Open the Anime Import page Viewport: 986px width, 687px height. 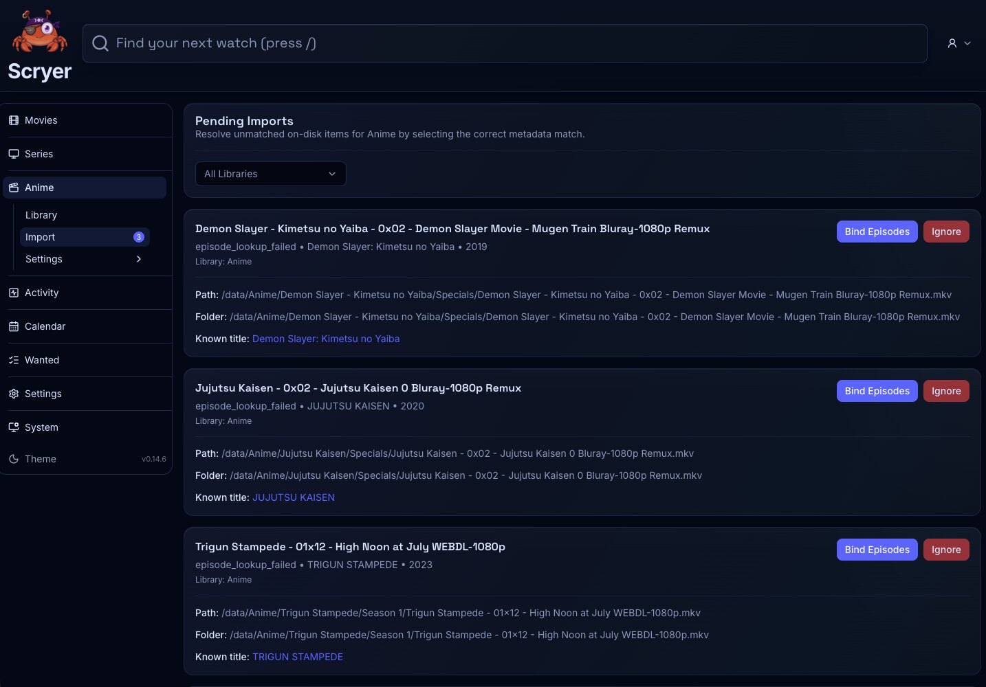(x=85, y=237)
